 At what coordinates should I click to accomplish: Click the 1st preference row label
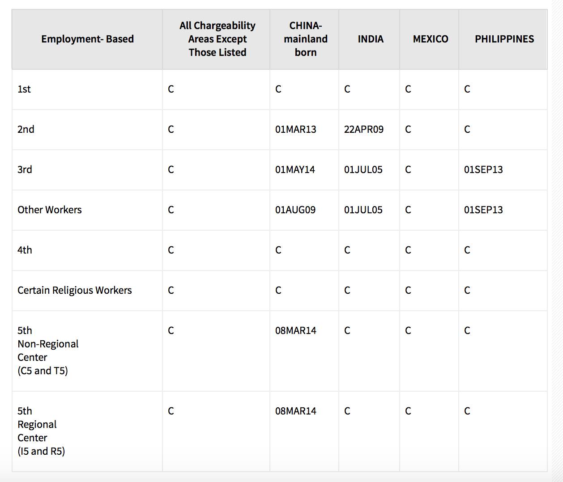tap(24, 89)
